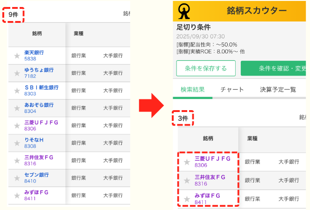Viewport: 310px width, 210px height.
Task: Star the セブン銀行 stock row
Action: click(17, 178)
